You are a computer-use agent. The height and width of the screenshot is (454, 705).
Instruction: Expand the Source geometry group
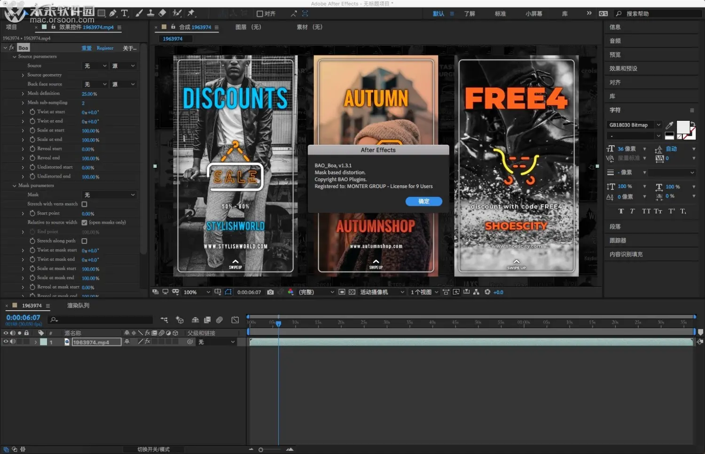pyautogui.click(x=23, y=75)
